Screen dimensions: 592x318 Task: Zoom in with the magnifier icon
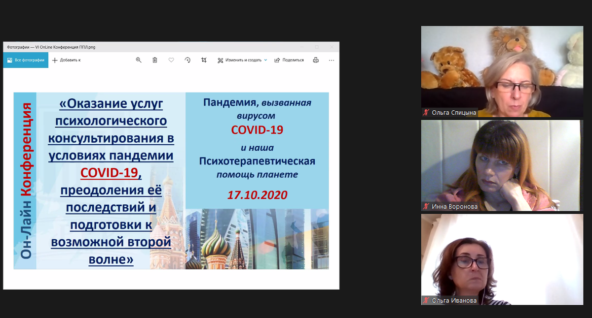tap(139, 60)
